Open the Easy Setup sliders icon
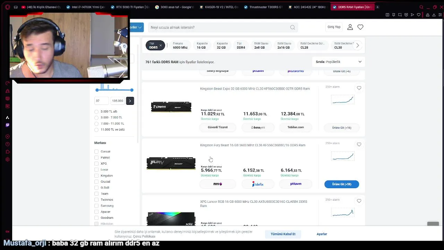The image size is (444, 250). 440,15
